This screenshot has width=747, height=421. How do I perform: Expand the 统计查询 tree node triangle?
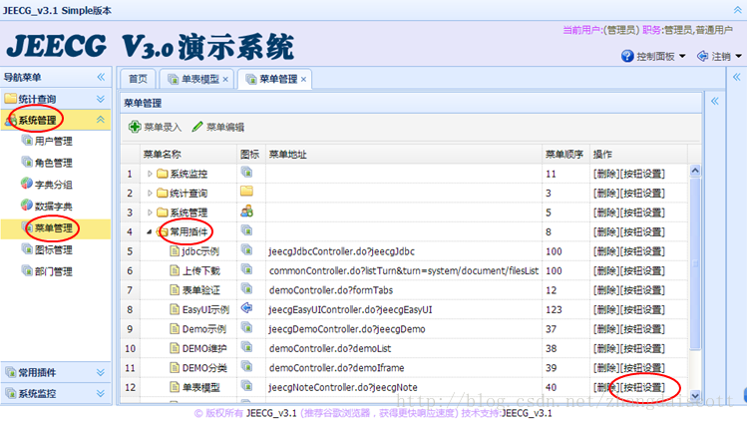(x=150, y=194)
